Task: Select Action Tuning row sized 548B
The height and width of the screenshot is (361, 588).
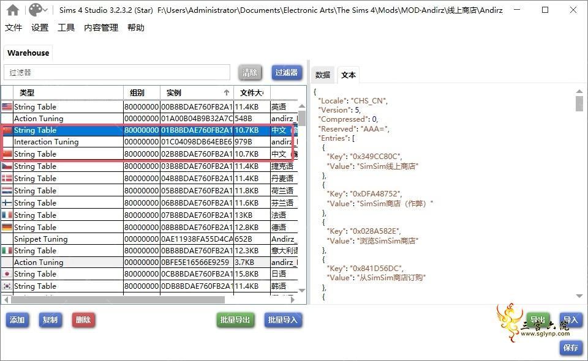Action: tap(150, 118)
